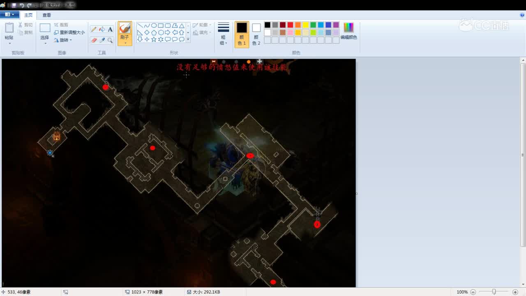Image resolution: width=526 pixels, height=296 pixels.
Task: Open the Size (粗细) line thickness dropdown
Action: pyautogui.click(x=223, y=34)
